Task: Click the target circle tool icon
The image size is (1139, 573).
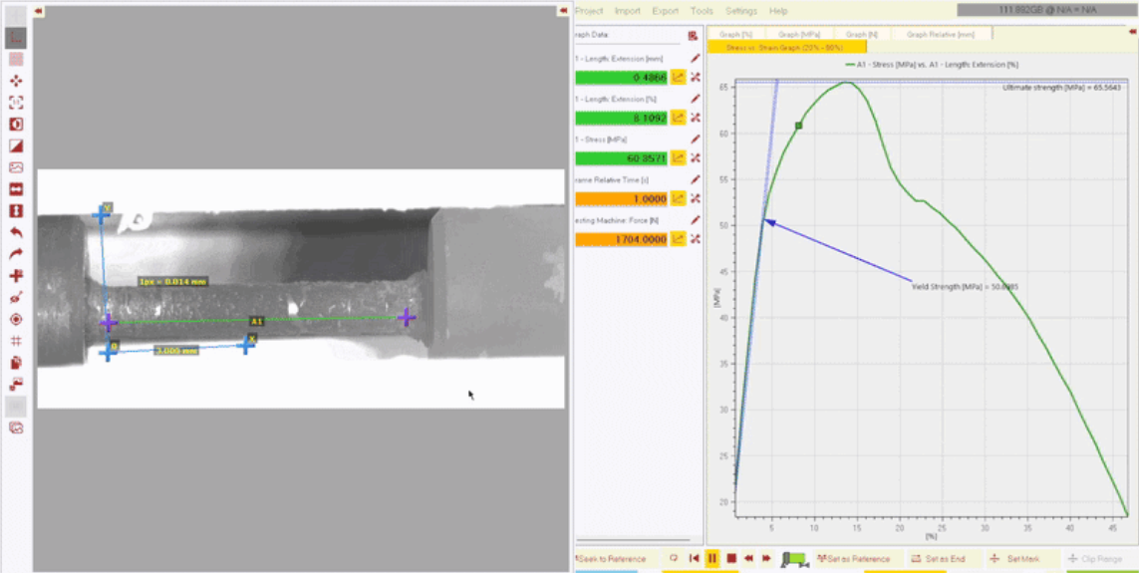Action: [x=16, y=319]
